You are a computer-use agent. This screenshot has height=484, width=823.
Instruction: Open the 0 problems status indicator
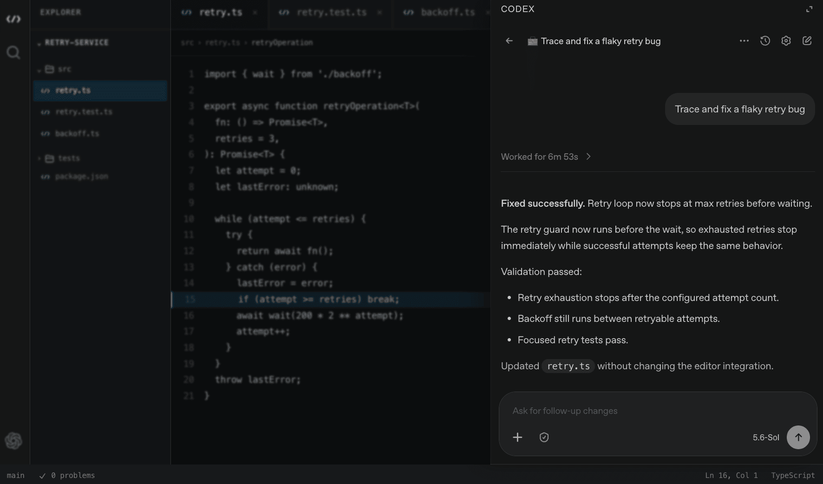(x=67, y=475)
